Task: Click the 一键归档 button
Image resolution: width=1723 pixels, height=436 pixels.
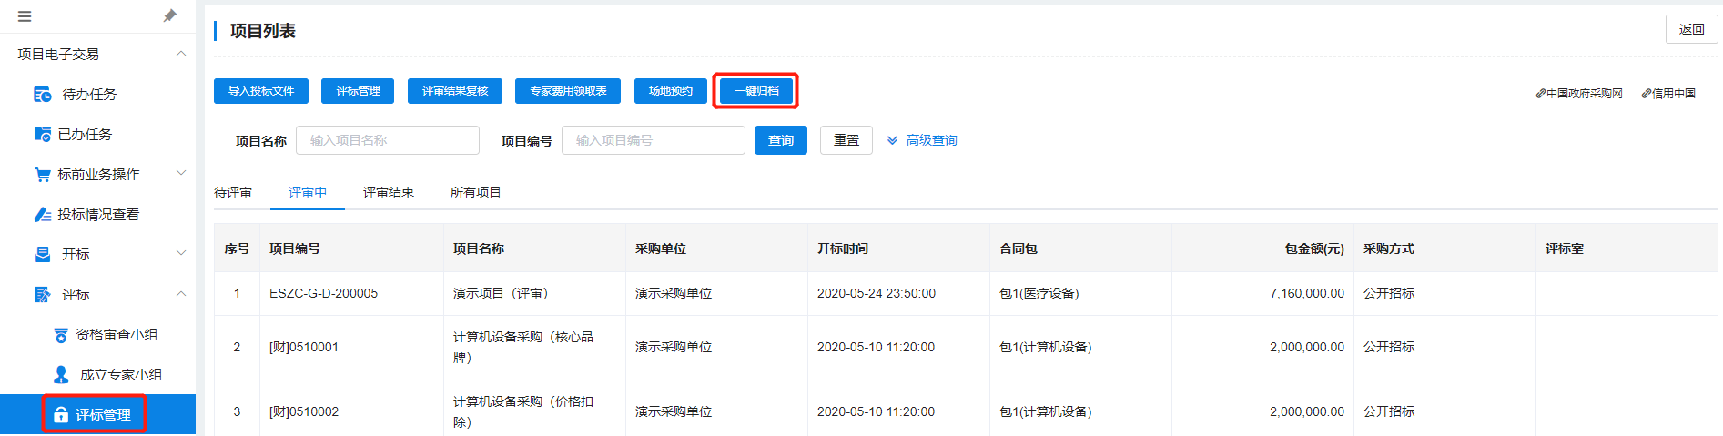Action: coord(756,91)
